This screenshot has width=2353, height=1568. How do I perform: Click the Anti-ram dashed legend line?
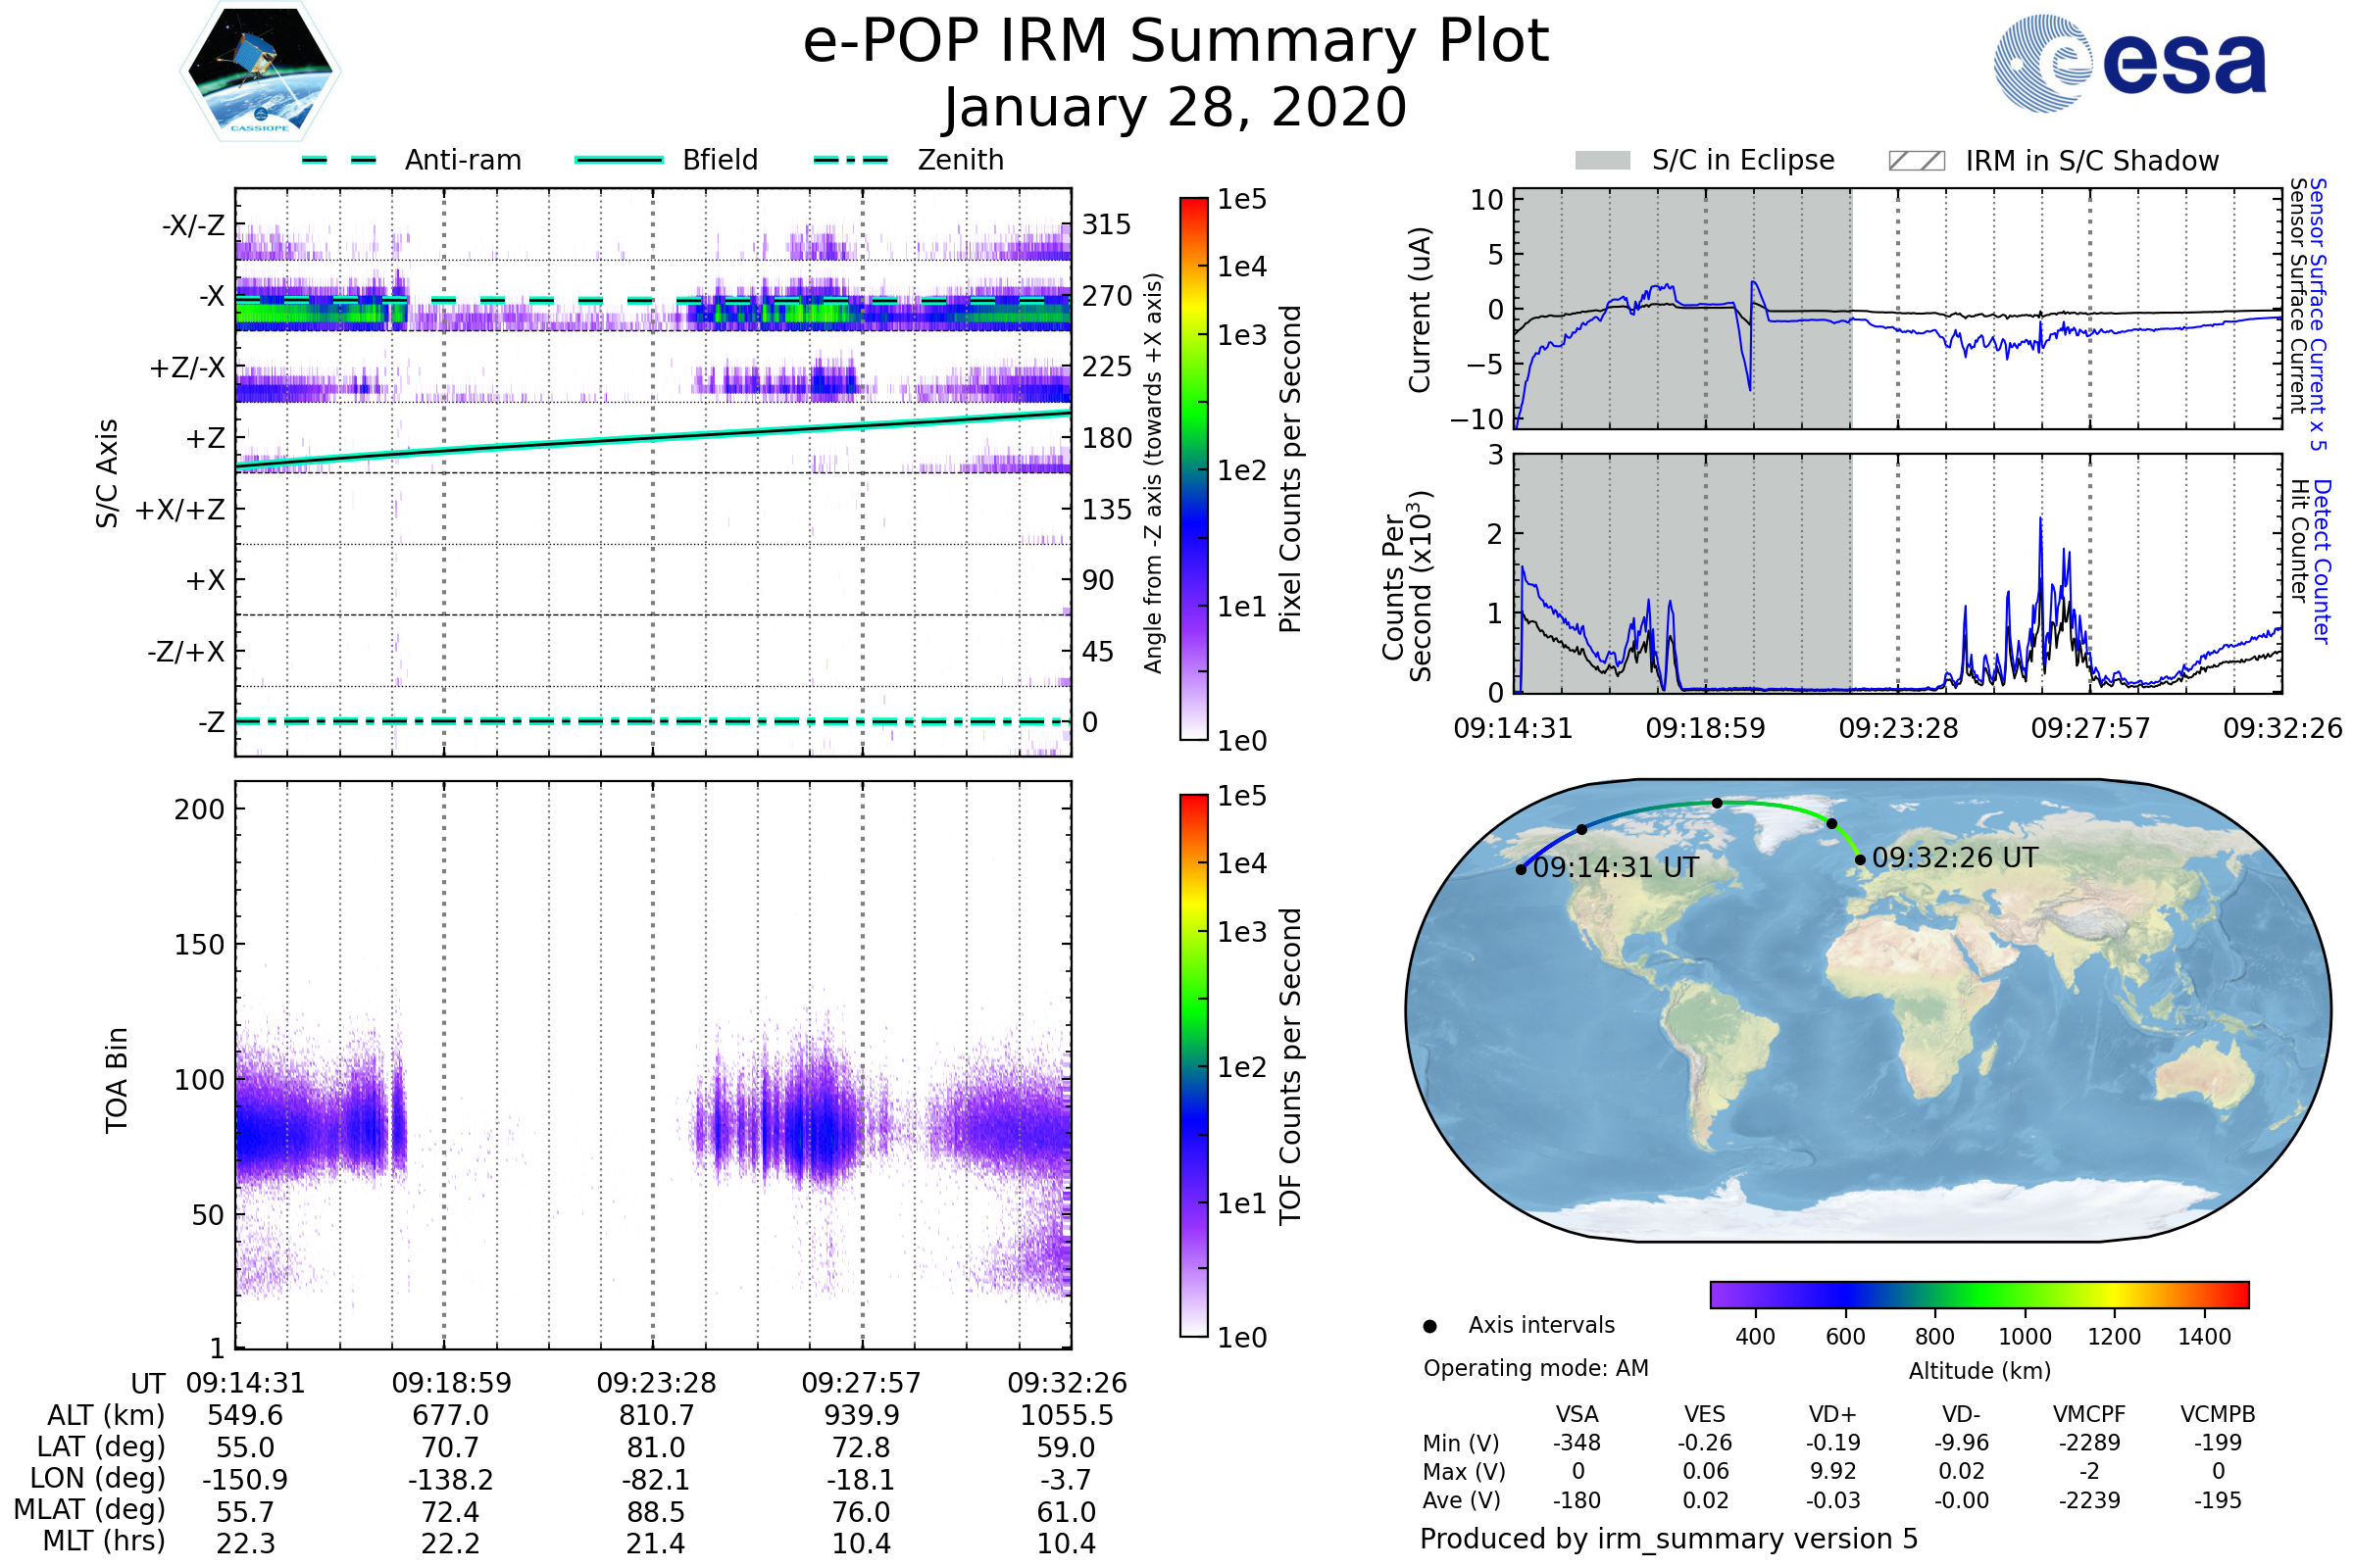(x=339, y=160)
